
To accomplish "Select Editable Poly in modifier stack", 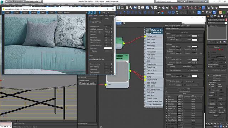I will point(214,26).
